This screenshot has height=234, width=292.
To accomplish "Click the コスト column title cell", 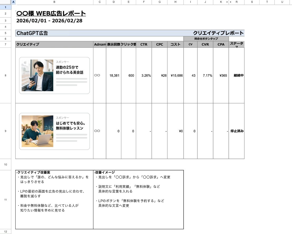I will pos(175,44).
